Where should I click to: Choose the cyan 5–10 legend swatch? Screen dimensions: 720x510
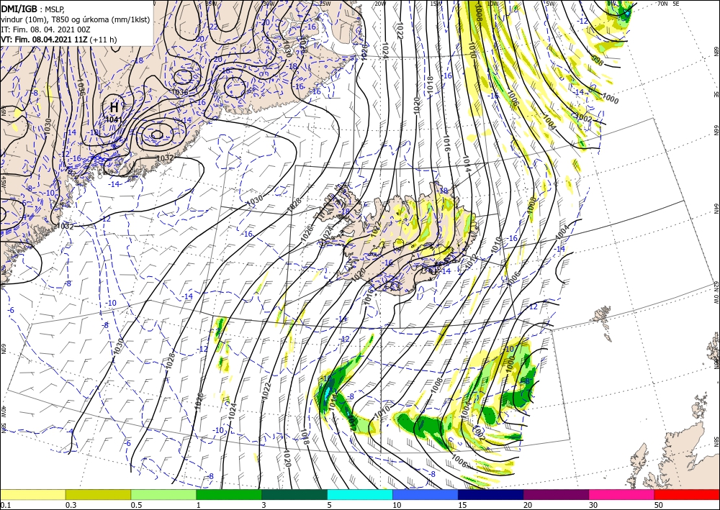tap(360, 494)
